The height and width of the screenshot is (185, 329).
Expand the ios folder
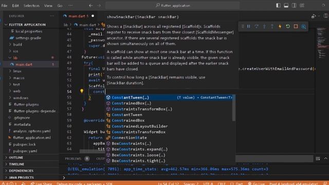[15, 51]
